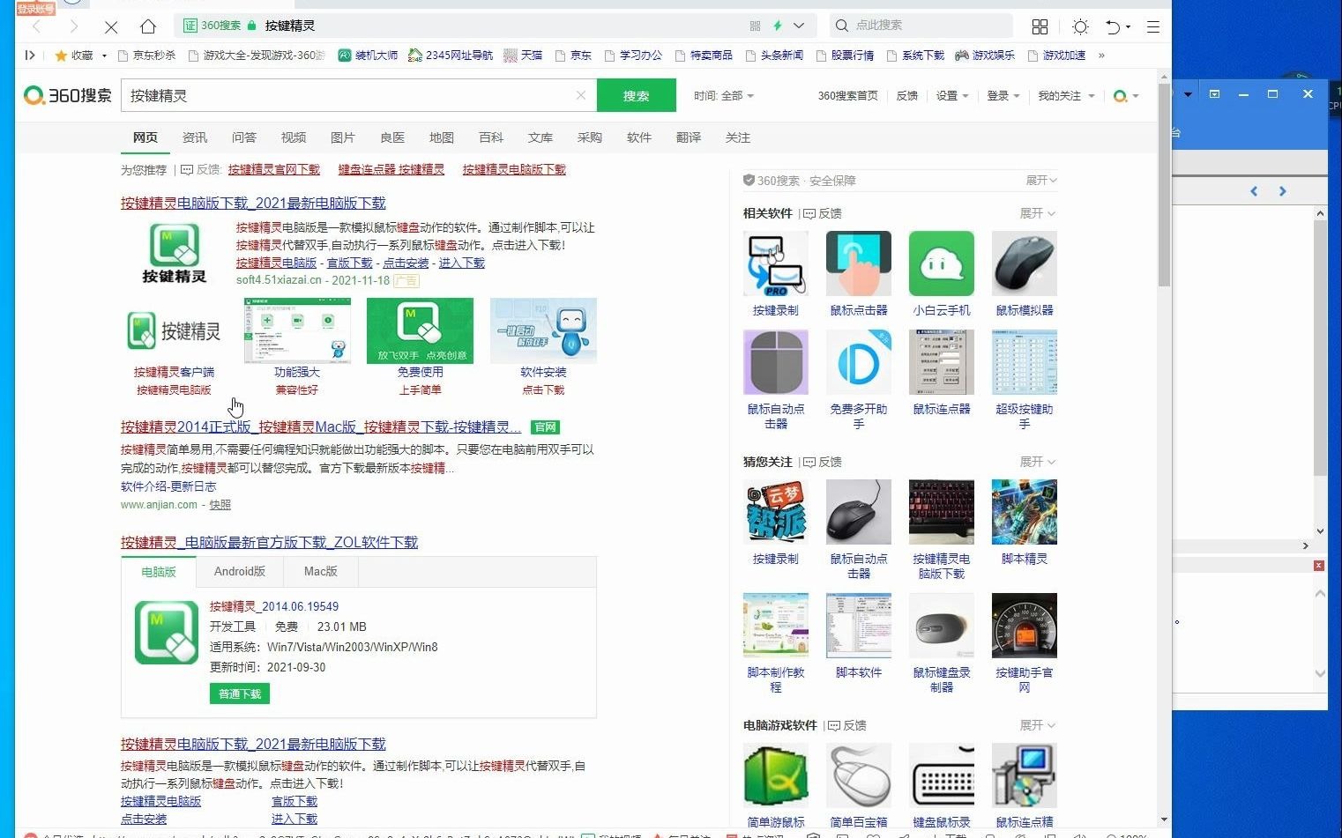Click the green 搜索 button
Image resolution: width=1342 pixels, height=838 pixels.
point(637,95)
